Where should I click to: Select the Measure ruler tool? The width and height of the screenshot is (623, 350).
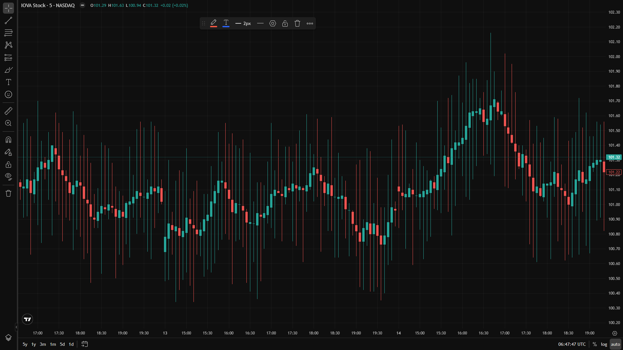(x=8, y=111)
